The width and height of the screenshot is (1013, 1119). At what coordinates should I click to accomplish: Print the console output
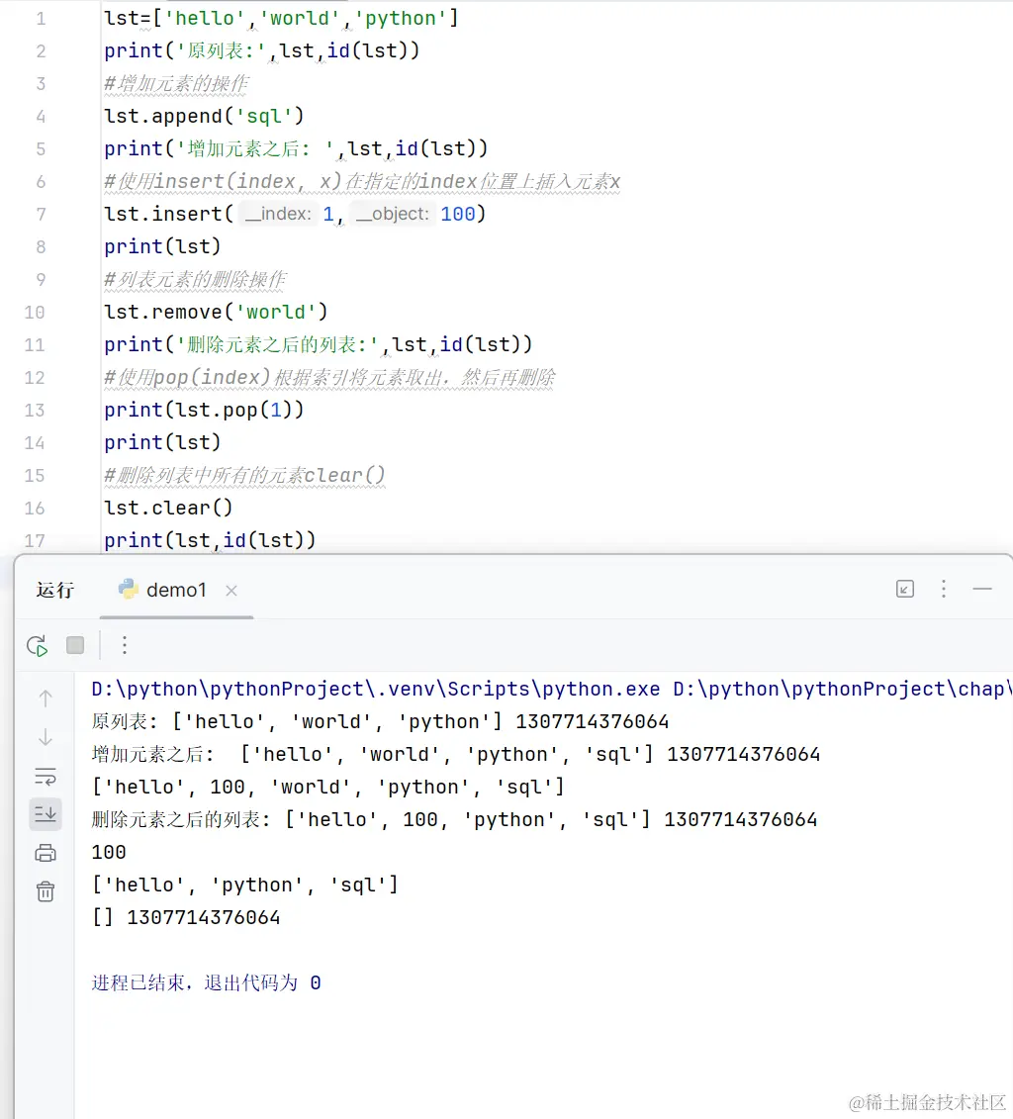[46, 853]
